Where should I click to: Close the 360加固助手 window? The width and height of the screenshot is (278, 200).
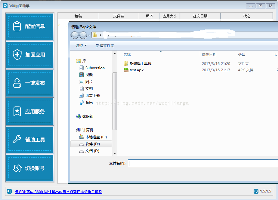(x=270, y=6)
